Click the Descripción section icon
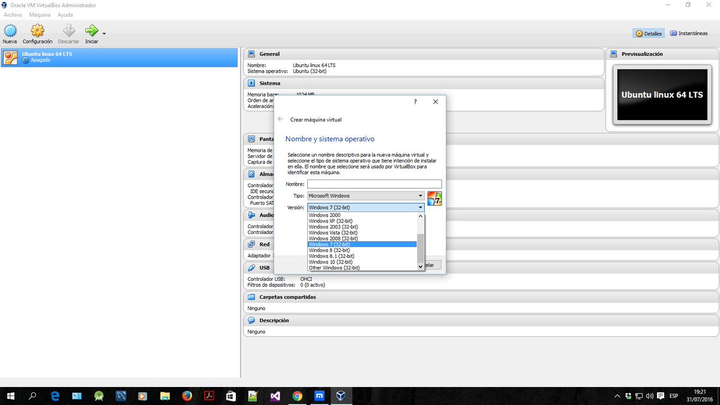720x405 pixels. coord(251,320)
